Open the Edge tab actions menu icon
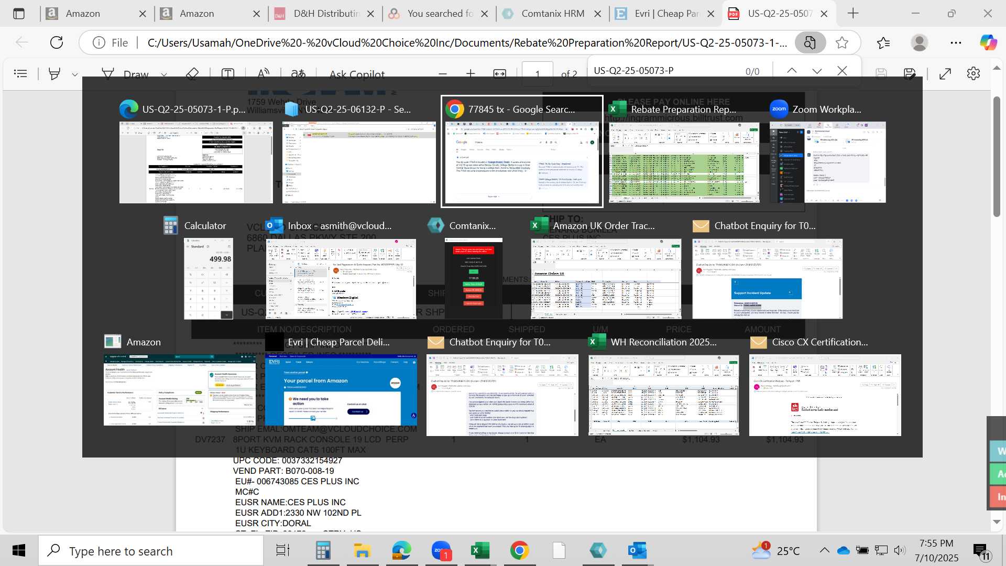This screenshot has height=566, width=1006. coord(19,14)
